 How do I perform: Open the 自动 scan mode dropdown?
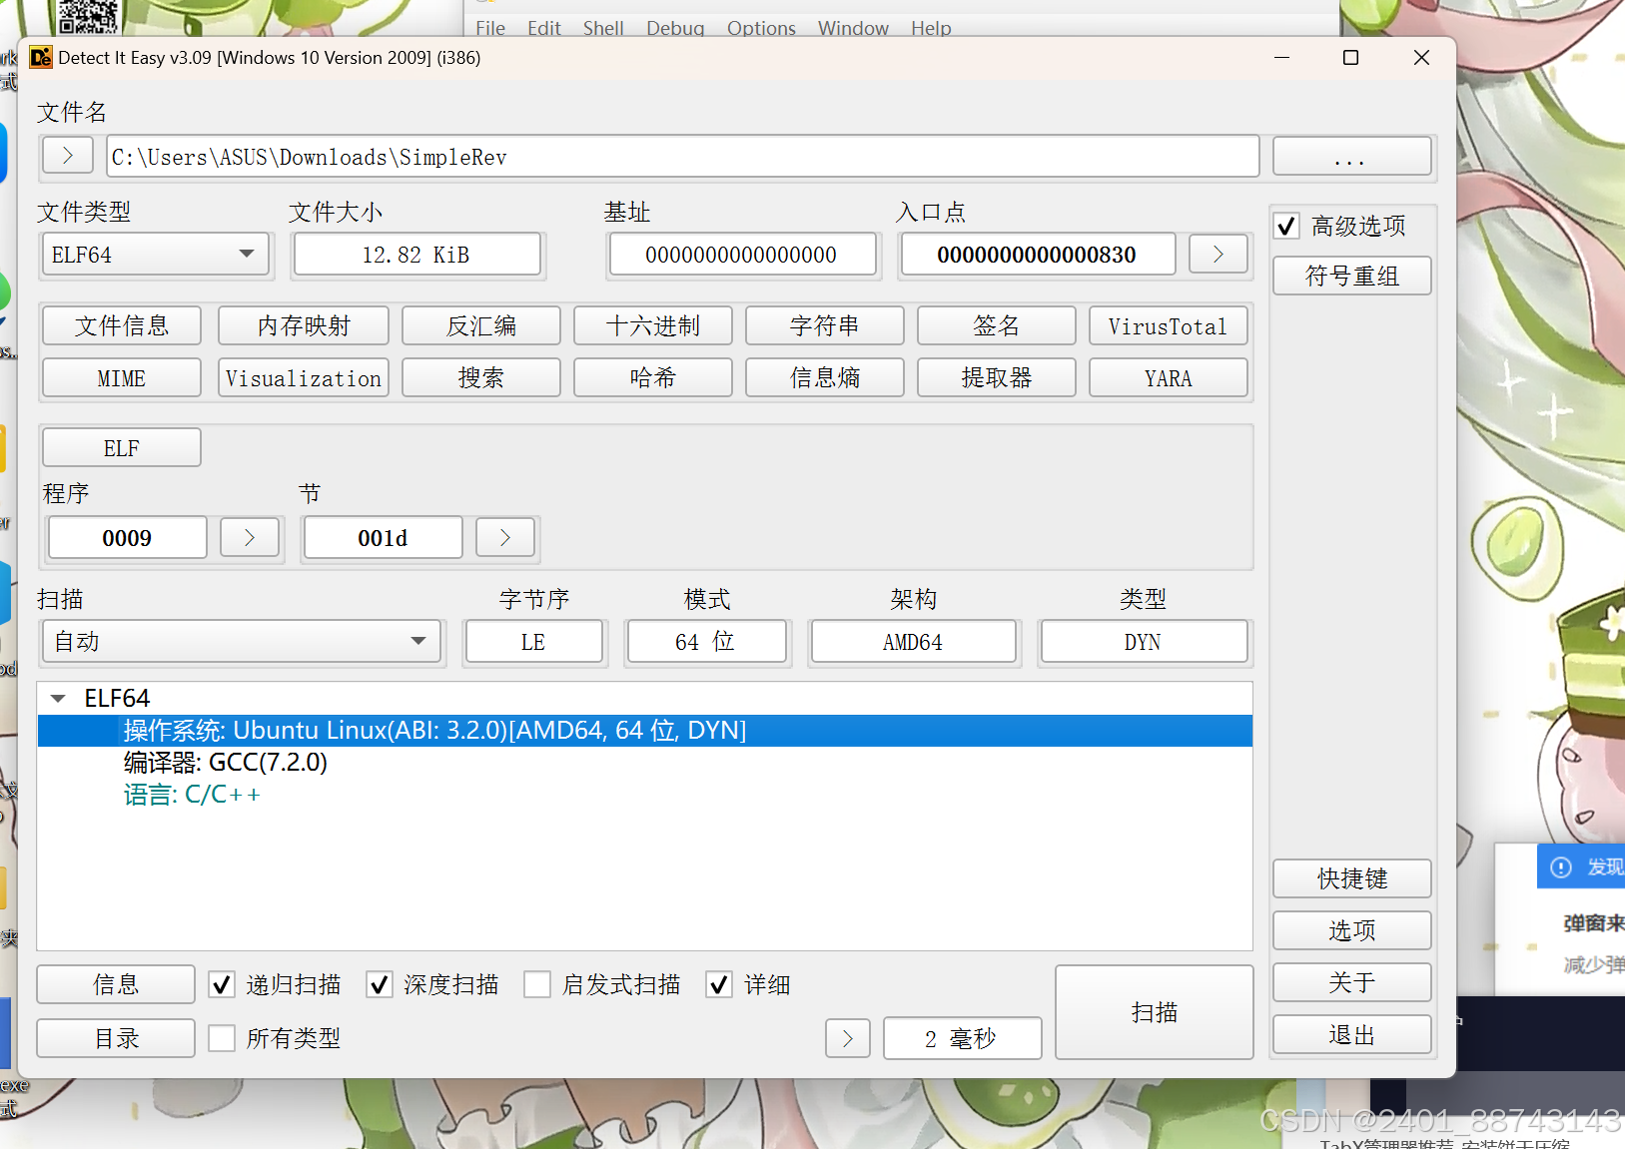pos(241,642)
